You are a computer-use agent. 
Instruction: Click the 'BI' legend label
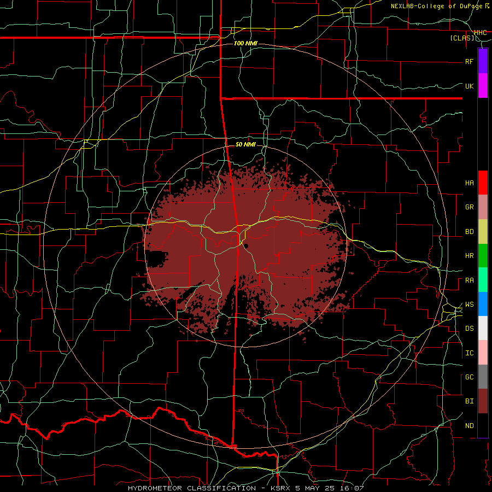click(469, 401)
